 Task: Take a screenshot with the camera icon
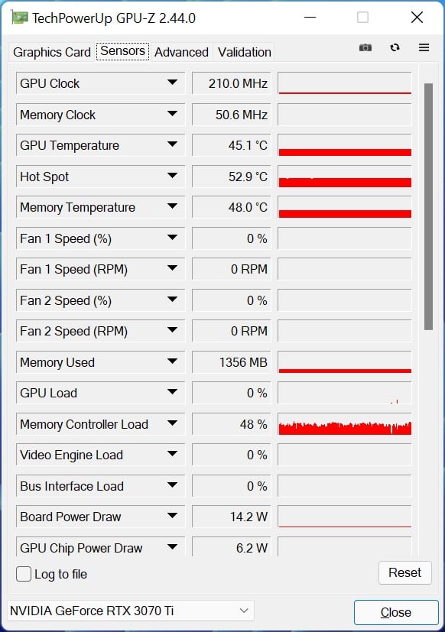(x=365, y=47)
